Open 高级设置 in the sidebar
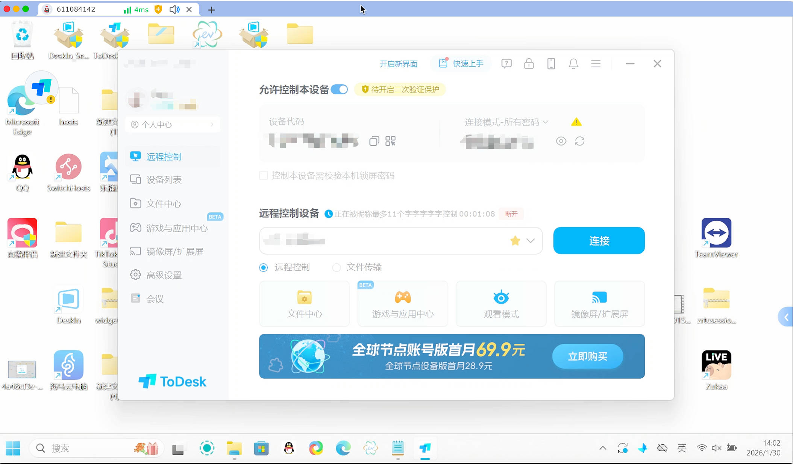 tap(164, 275)
